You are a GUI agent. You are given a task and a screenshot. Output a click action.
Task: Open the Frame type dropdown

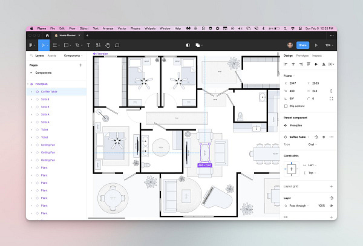pyautogui.click(x=289, y=76)
